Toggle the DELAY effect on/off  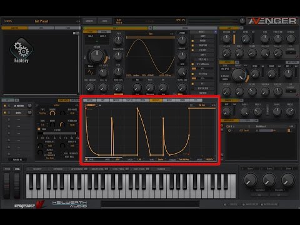[5, 112]
